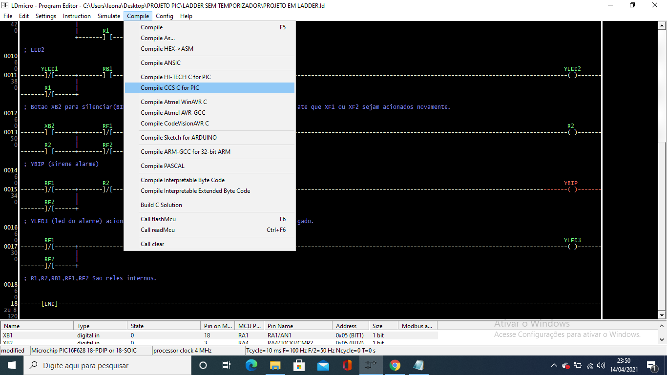
Task: Select Compile Interpretable Byte Code
Action: (210, 180)
